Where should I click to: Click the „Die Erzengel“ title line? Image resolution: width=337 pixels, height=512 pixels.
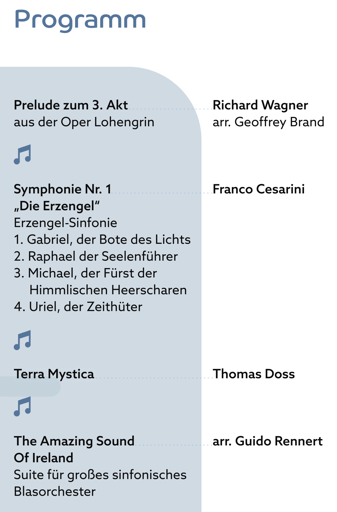(57, 206)
